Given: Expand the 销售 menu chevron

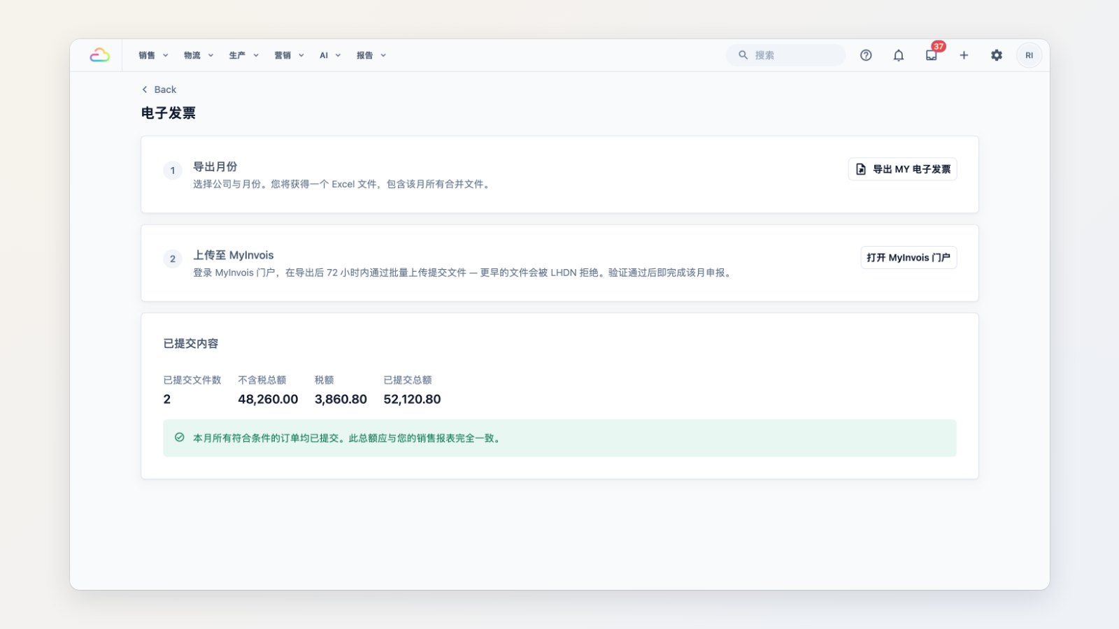Looking at the screenshot, I should coord(166,55).
